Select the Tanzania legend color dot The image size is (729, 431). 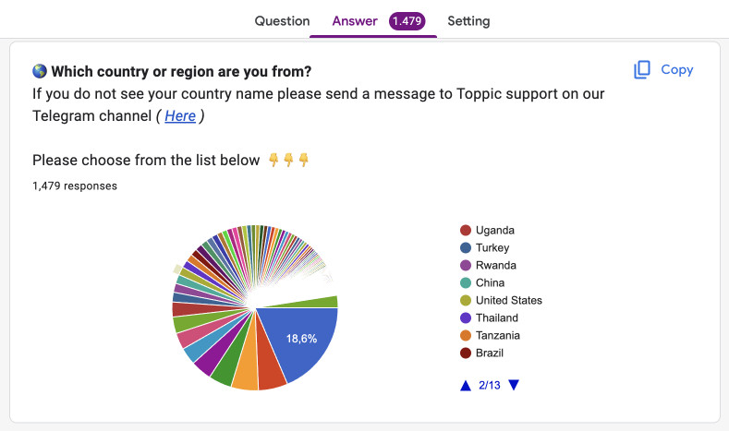pos(466,336)
